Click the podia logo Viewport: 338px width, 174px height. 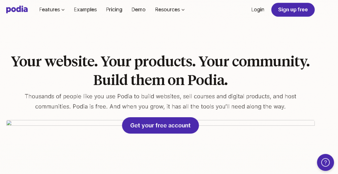tap(17, 10)
